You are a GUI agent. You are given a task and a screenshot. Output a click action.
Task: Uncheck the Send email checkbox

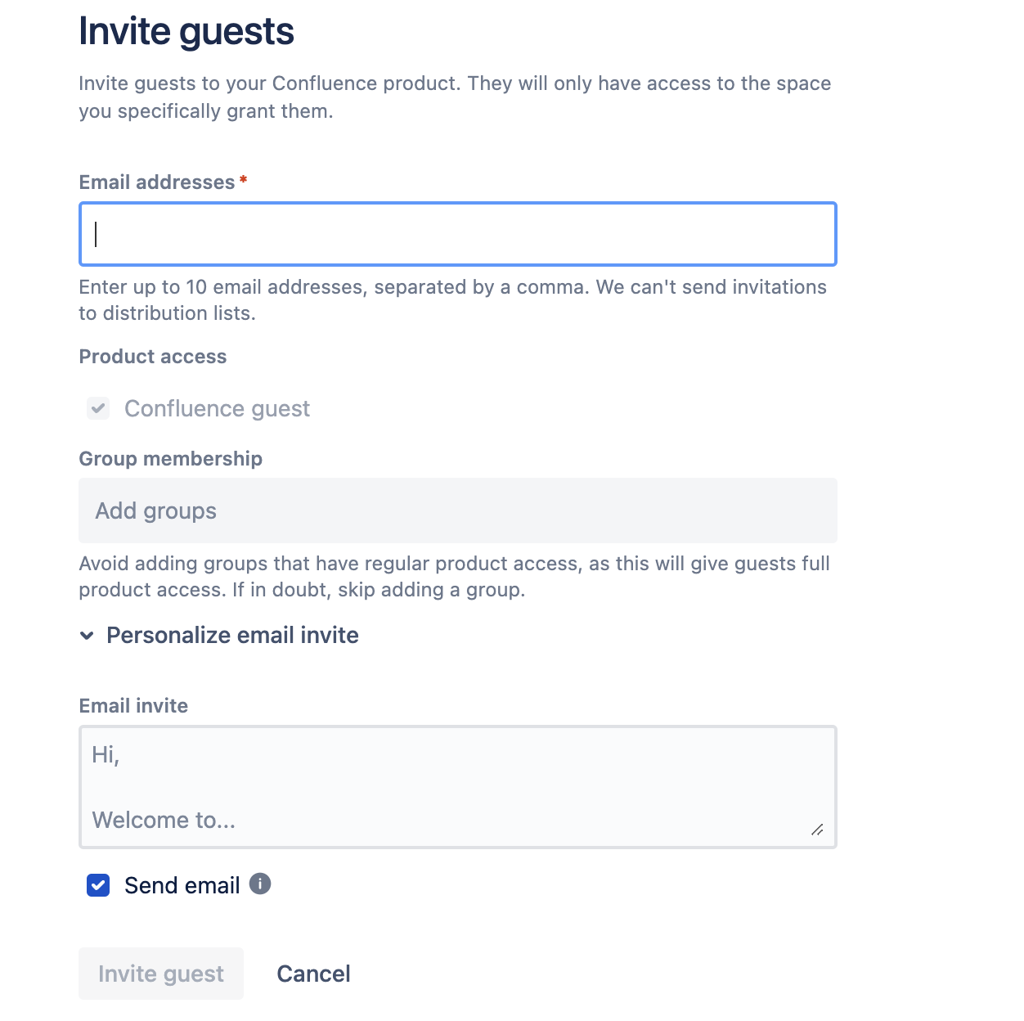[98, 885]
